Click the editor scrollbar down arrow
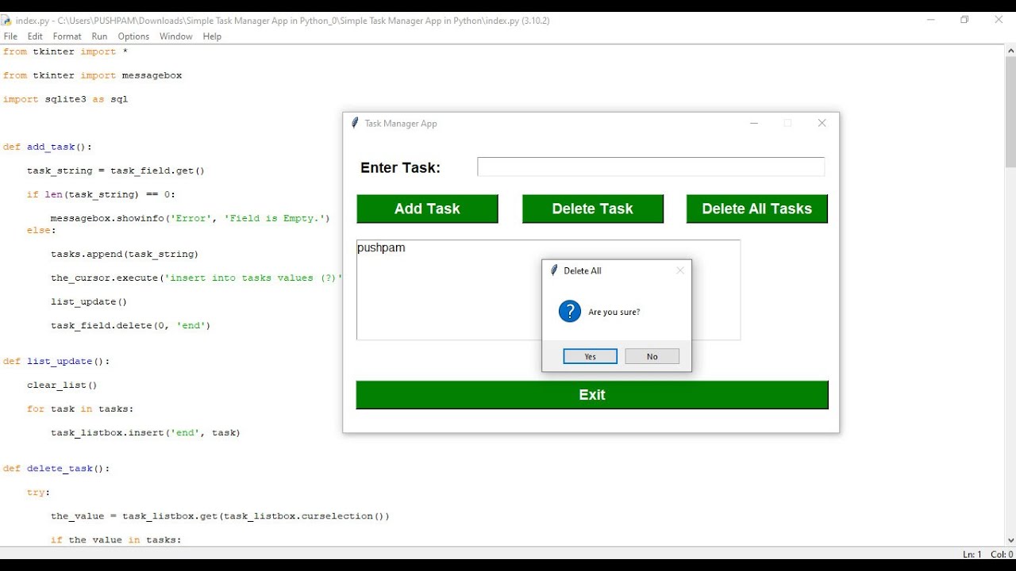 (1010, 540)
